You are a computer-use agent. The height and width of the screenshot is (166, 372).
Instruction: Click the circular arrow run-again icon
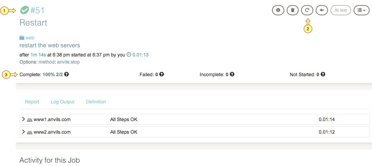pyautogui.click(x=307, y=10)
